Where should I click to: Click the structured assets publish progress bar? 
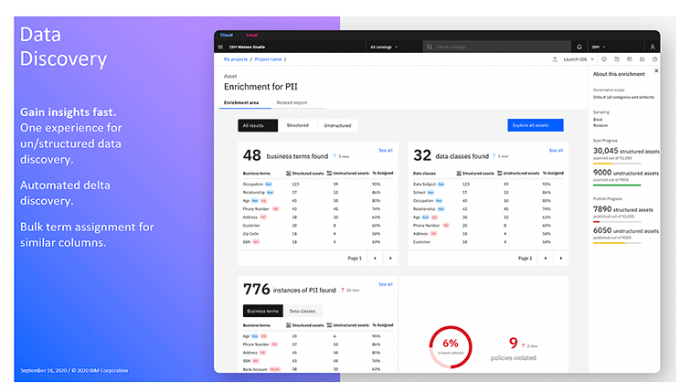tap(617, 221)
